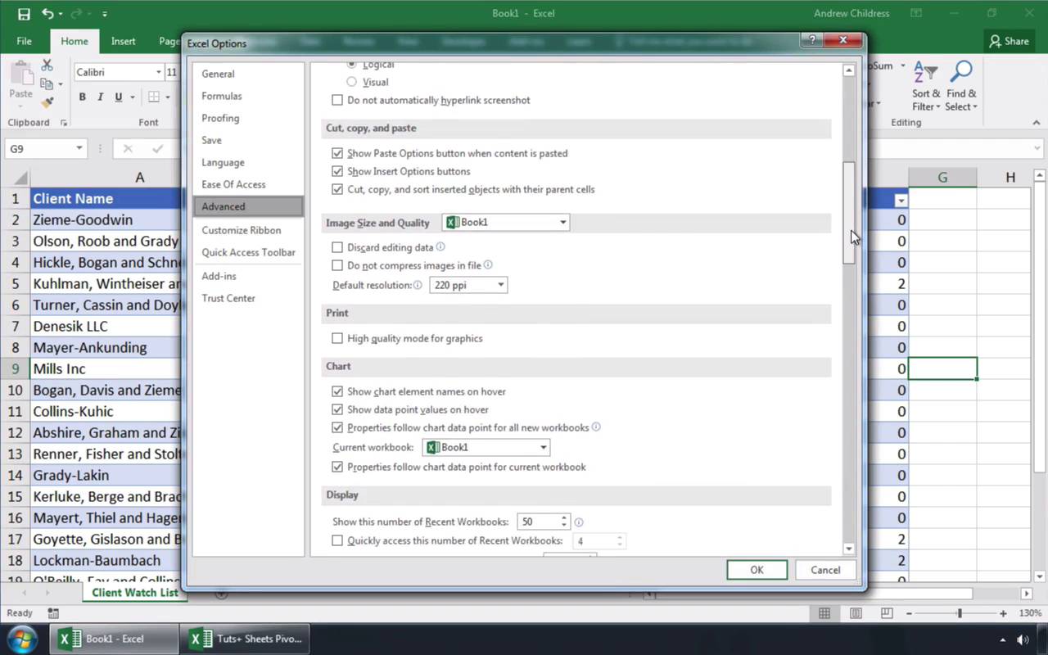Image resolution: width=1048 pixels, height=655 pixels.
Task: Click the options list scroll down arrow
Action: [x=849, y=549]
